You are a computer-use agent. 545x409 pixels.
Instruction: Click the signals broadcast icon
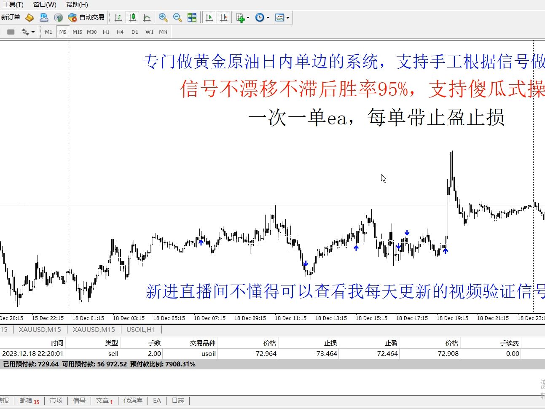(58, 17)
